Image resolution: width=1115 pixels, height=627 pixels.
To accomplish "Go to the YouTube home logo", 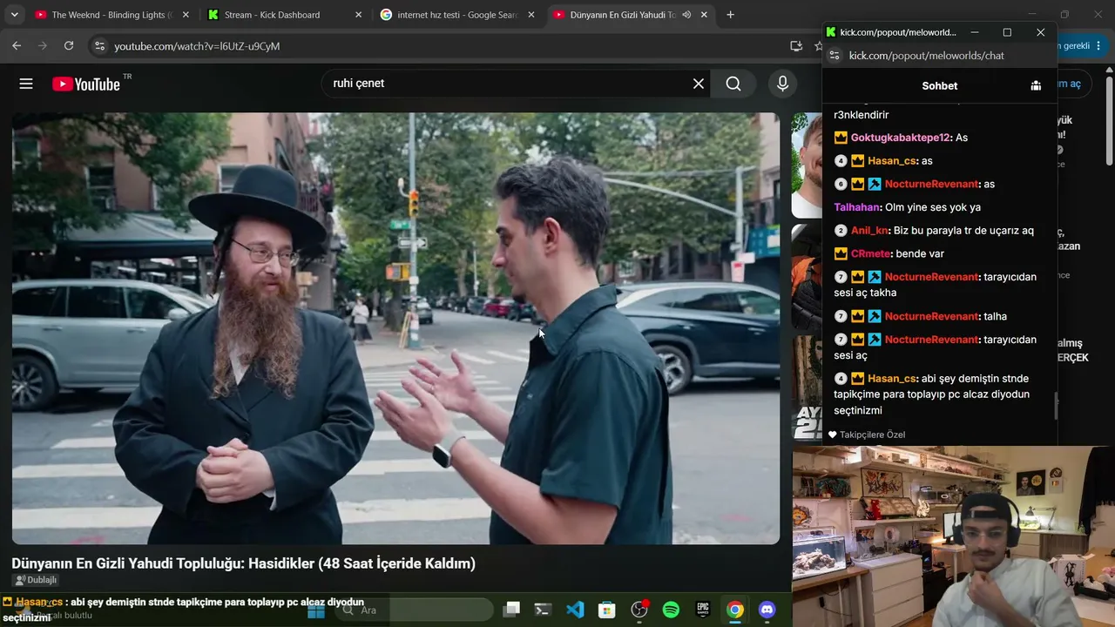I will point(85,84).
